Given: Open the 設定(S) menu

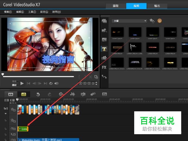Looking at the screenshot, I should click(x=44, y=12).
